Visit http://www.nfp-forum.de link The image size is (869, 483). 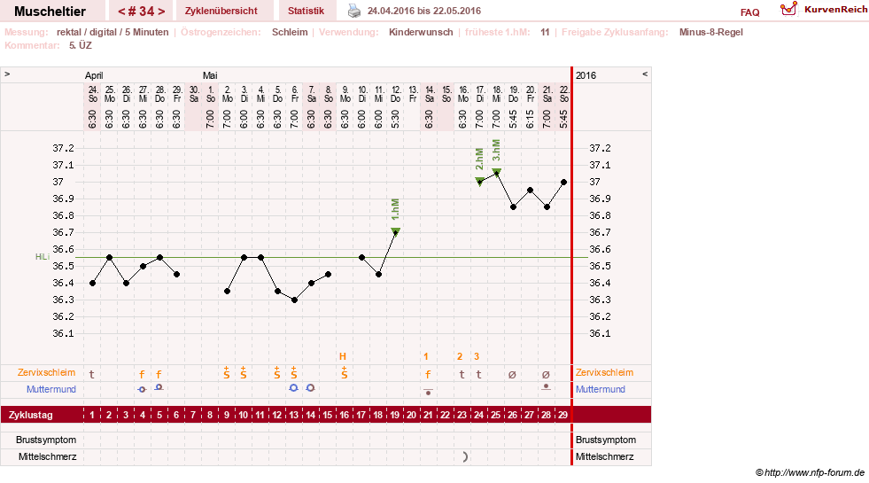814,472
